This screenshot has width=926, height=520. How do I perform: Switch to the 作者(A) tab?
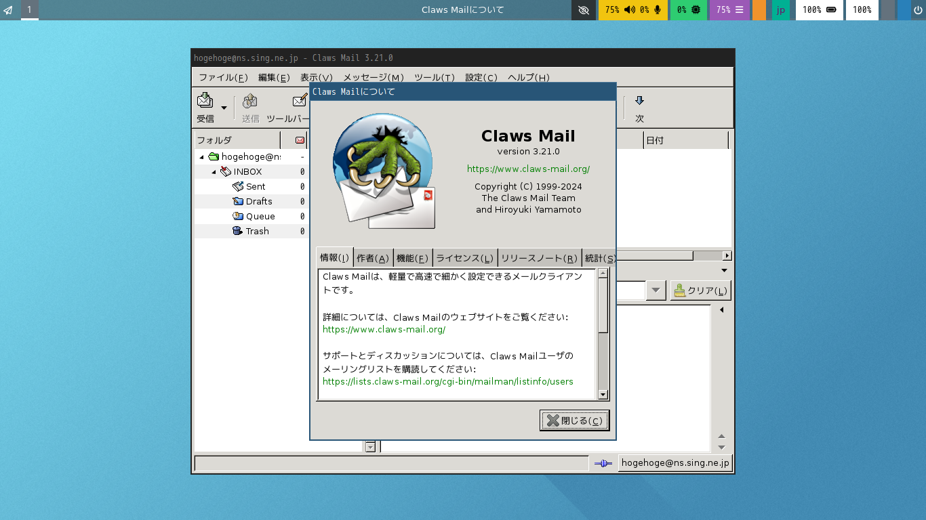coord(373,258)
